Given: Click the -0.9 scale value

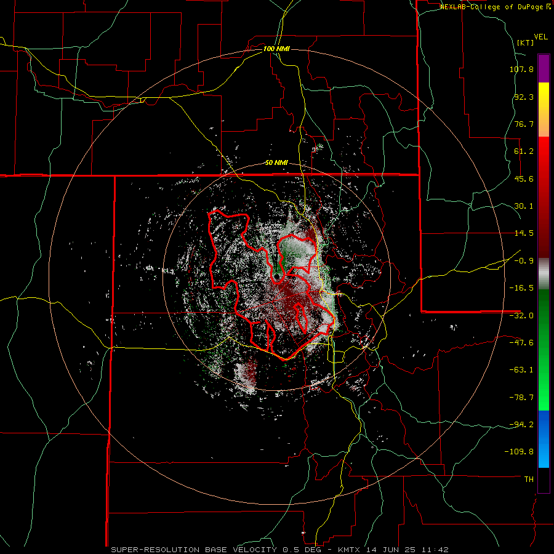Looking at the screenshot, I should [524, 261].
